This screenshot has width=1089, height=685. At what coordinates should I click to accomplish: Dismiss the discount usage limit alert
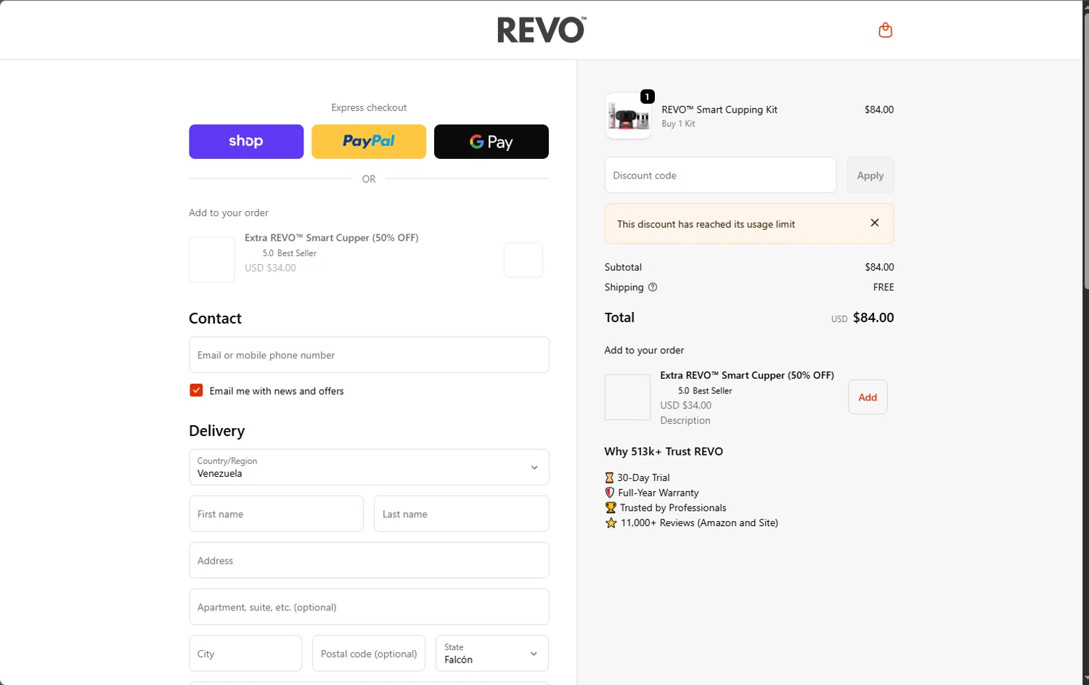[875, 223]
